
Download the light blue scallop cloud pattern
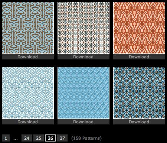pos(28,122)
